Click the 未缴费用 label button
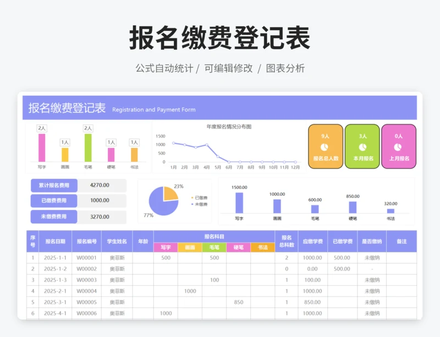The width and height of the screenshot is (440, 337). (x=54, y=217)
